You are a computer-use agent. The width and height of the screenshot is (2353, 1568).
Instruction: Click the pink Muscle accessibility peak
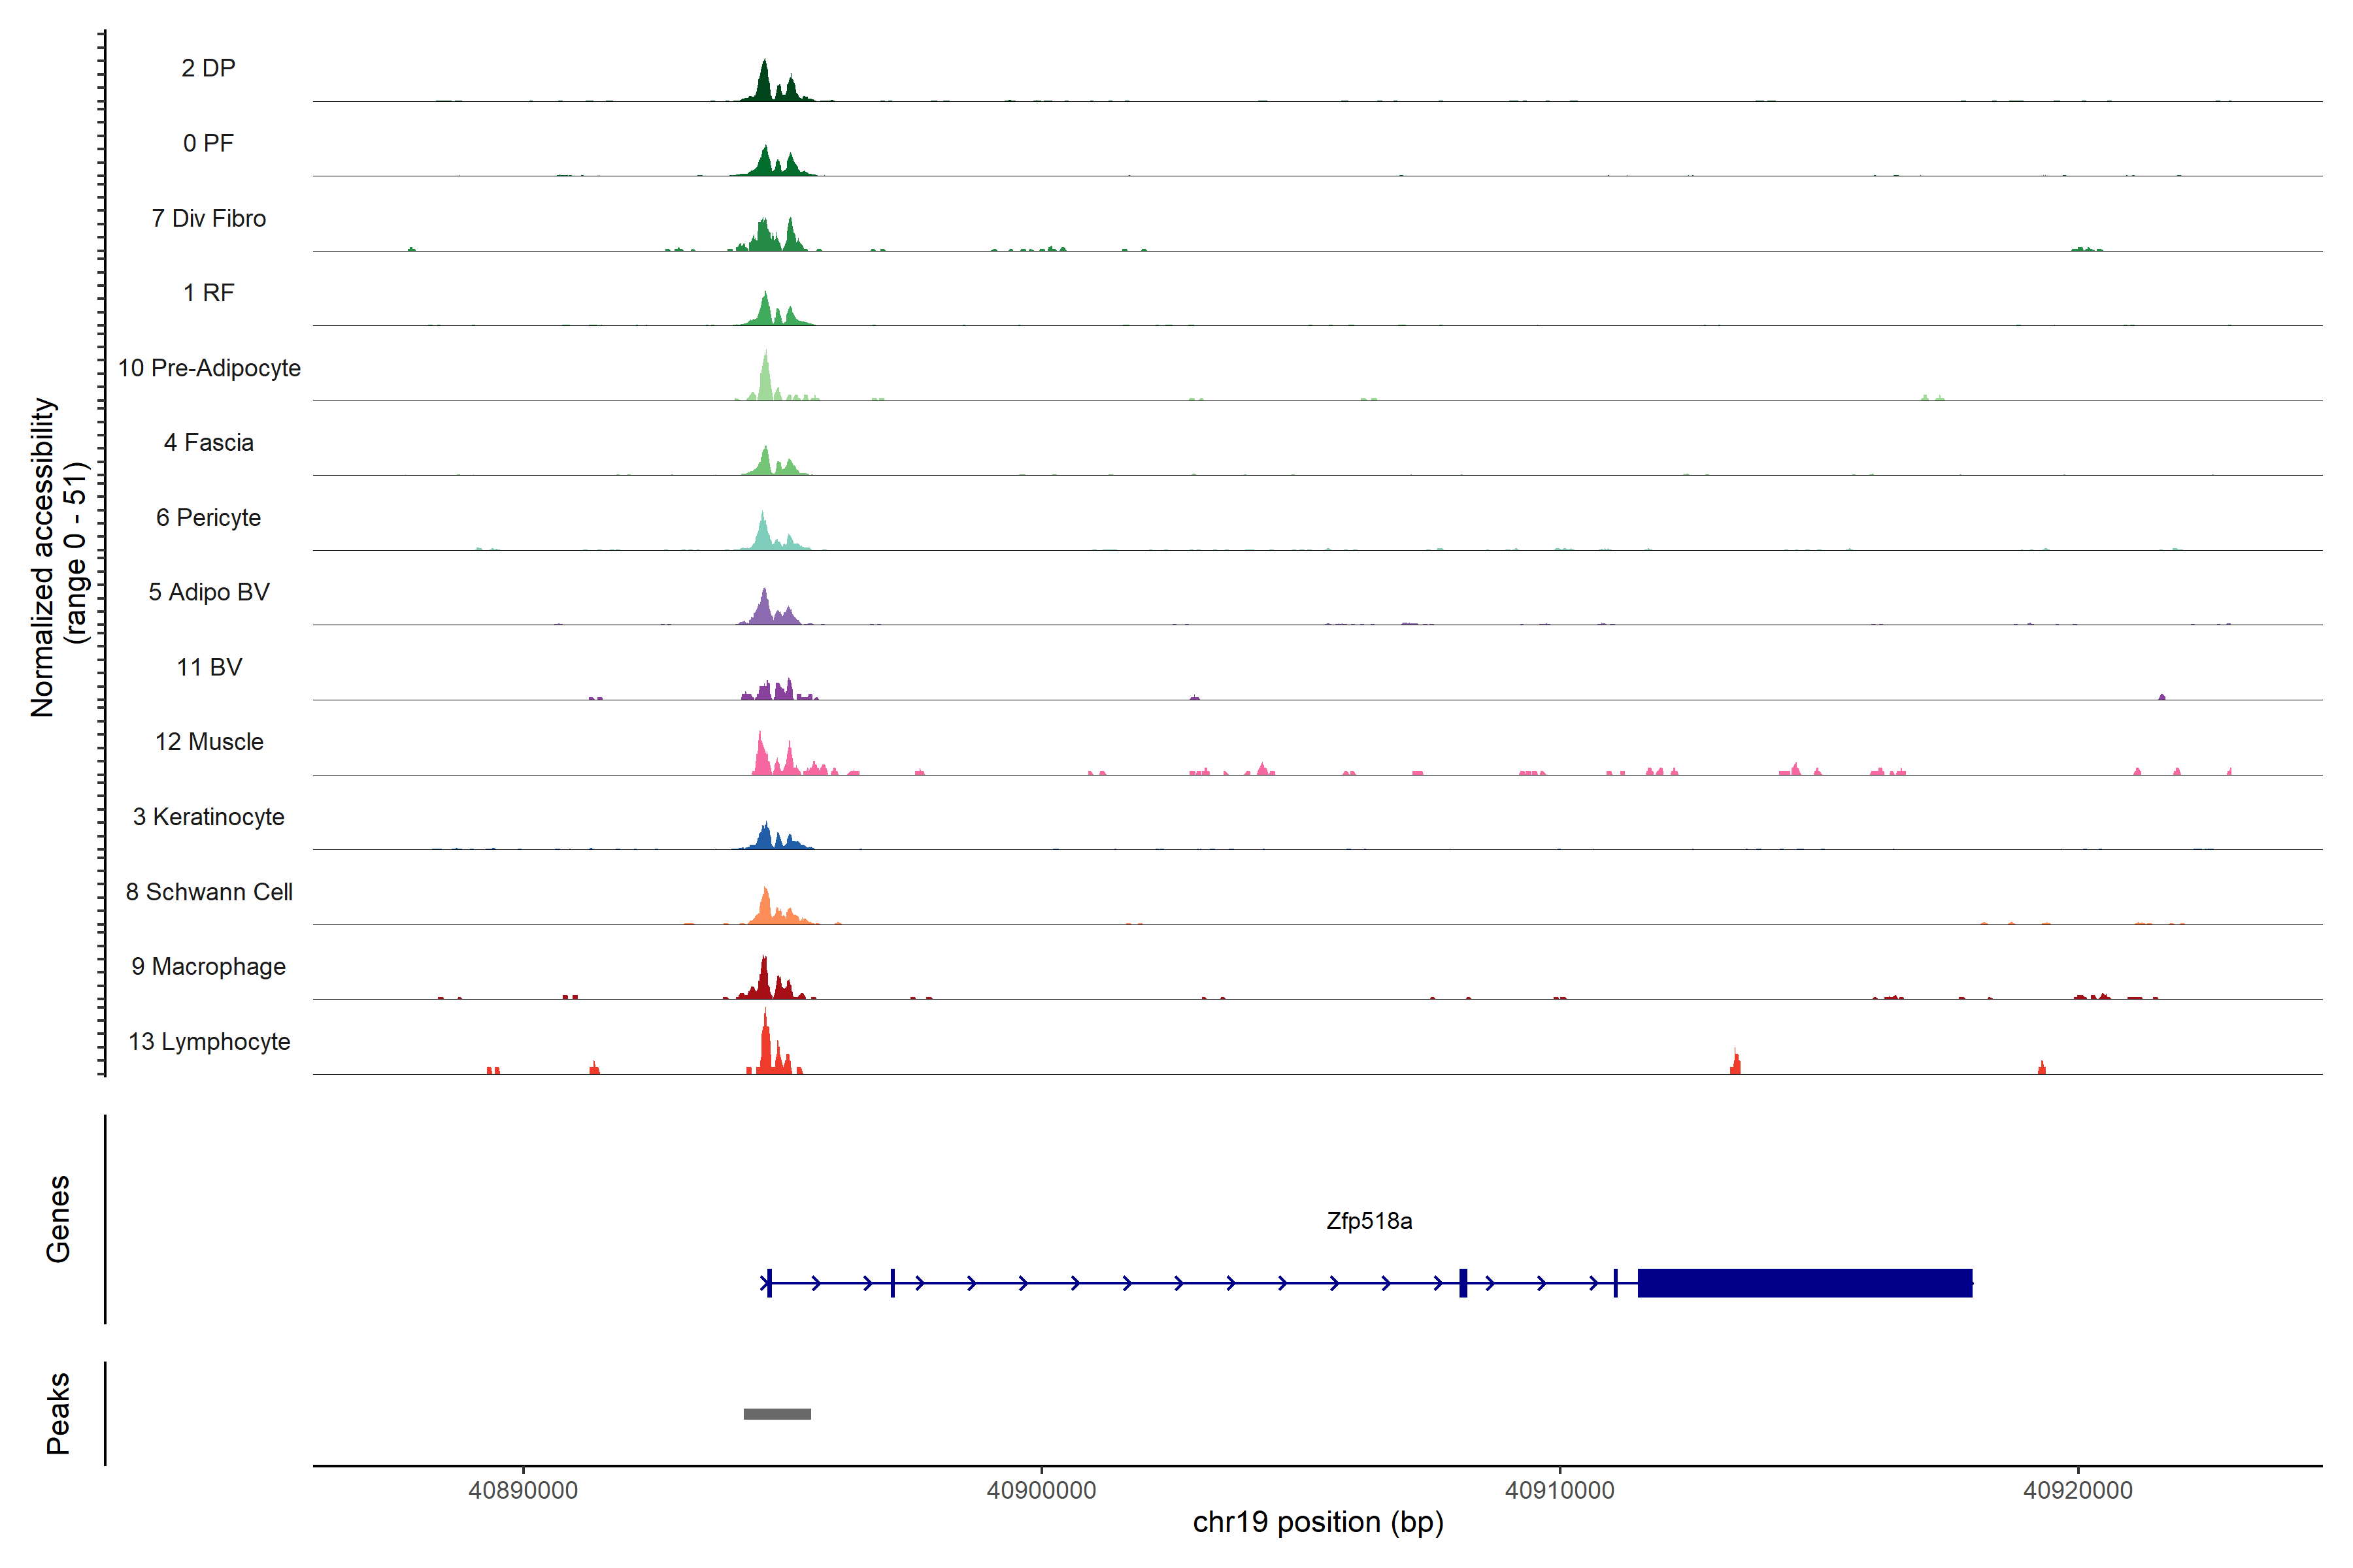pyautogui.click(x=762, y=760)
